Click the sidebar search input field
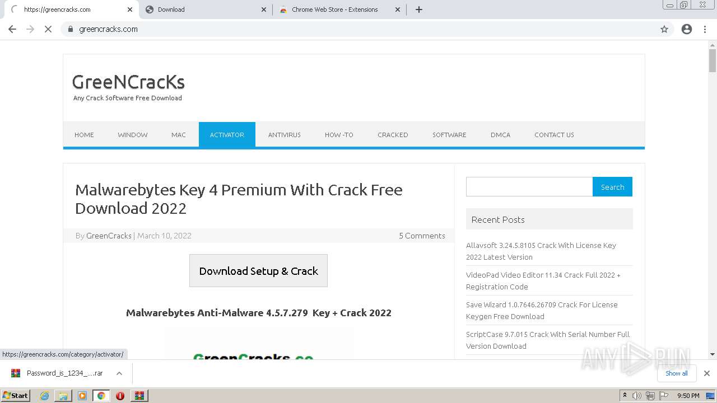 (x=529, y=187)
